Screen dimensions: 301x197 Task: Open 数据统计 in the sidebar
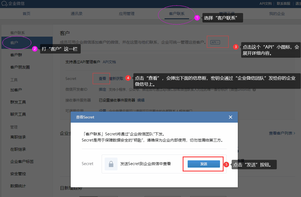point(18,186)
